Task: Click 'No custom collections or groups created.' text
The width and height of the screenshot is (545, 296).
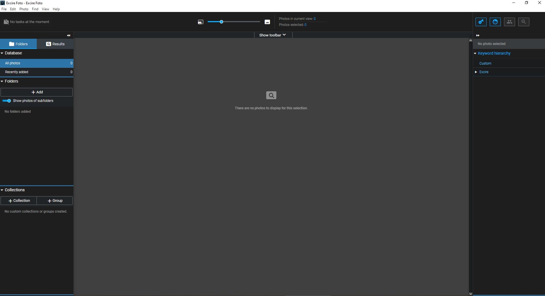Action: tap(36, 211)
